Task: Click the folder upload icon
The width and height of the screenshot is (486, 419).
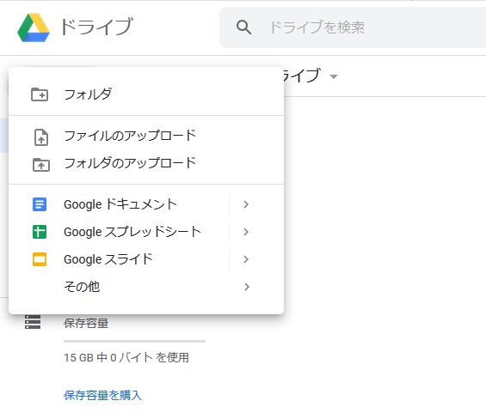Action: (x=41, y=165)
